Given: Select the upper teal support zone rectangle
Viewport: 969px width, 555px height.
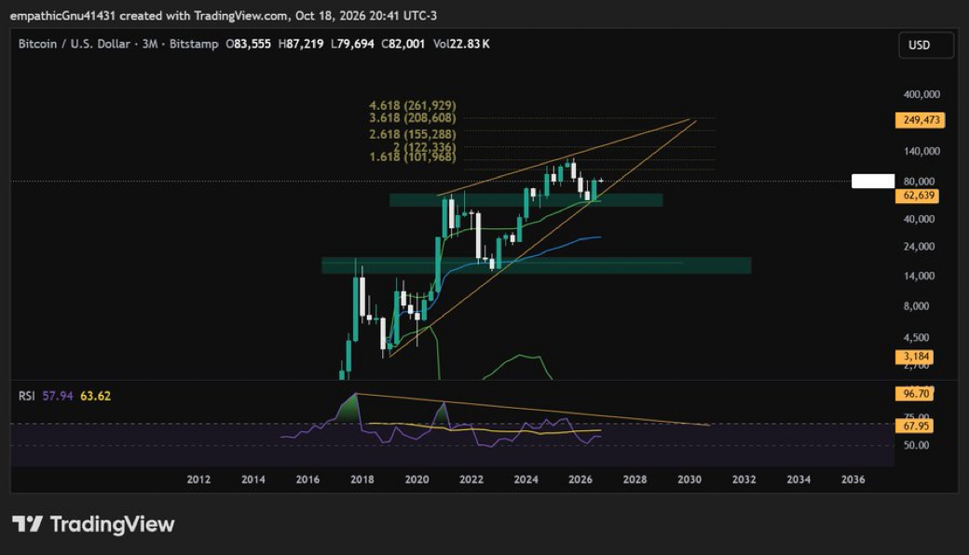Looking at the screenshot, I should (x=525, y=200).
